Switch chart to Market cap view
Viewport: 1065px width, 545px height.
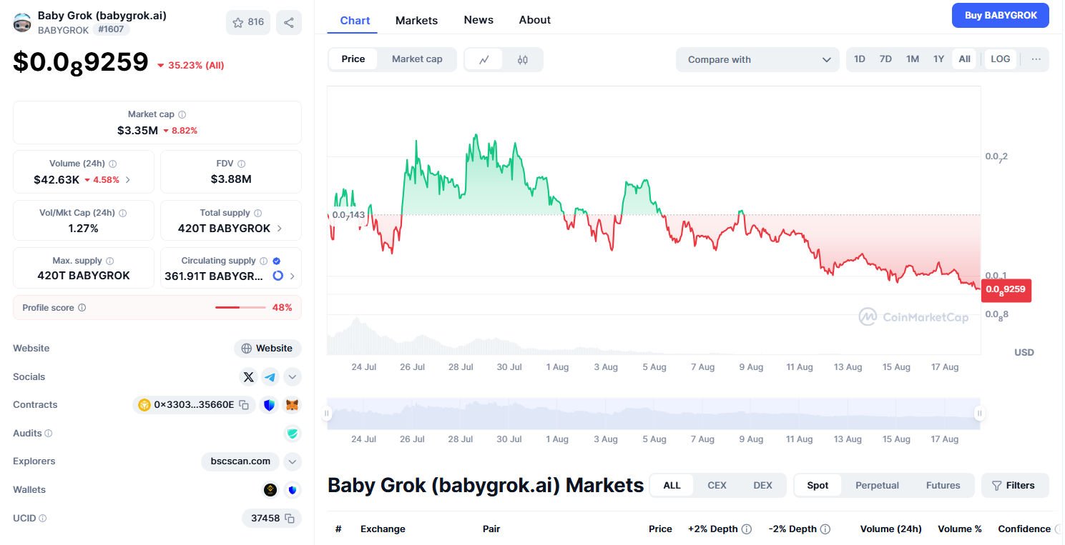(x=417, y=59)
